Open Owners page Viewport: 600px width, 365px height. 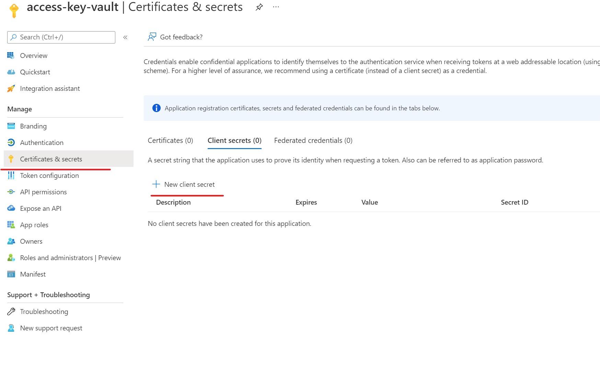(x=31, y=241)
